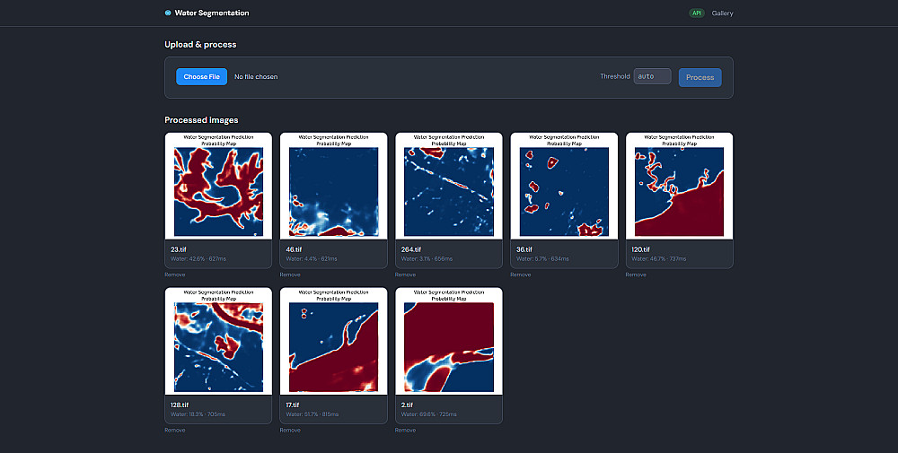Click the 'No file chosen' text
The image size is (898, 453).
tap(256, 76)
